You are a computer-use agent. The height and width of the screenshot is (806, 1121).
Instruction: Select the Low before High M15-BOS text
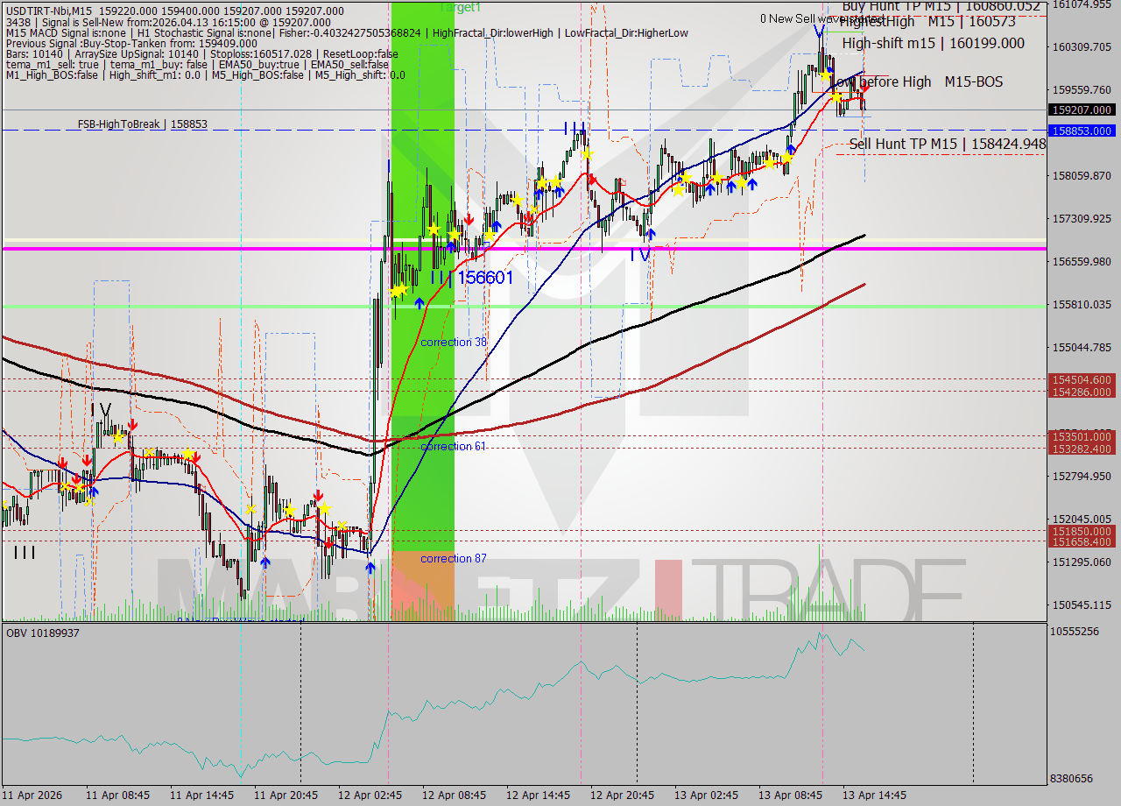919,81
